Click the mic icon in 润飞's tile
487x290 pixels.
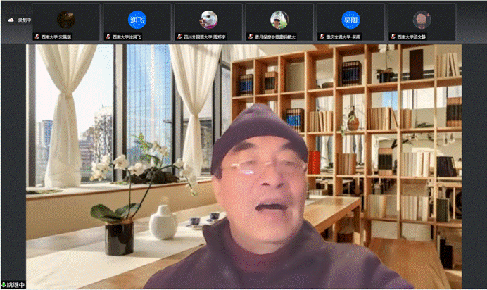(x=108, y=37)
